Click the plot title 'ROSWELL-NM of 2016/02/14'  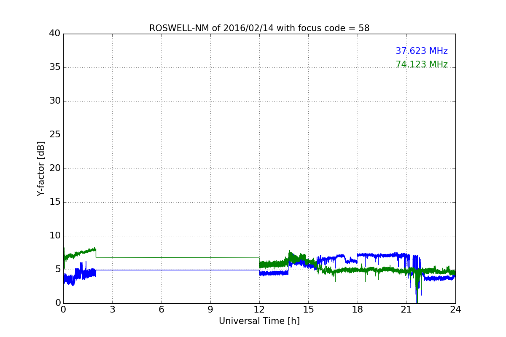(259, 28)
